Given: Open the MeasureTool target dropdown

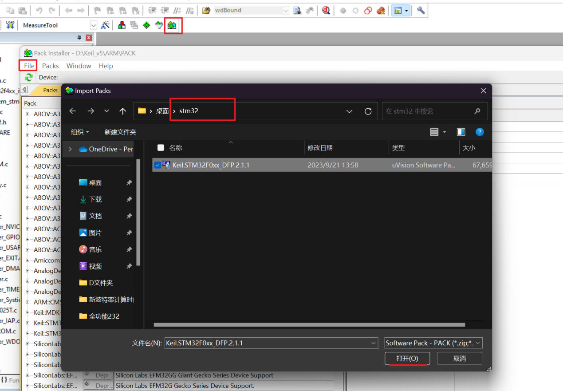Looking at the screenshot, I should 93,25.
